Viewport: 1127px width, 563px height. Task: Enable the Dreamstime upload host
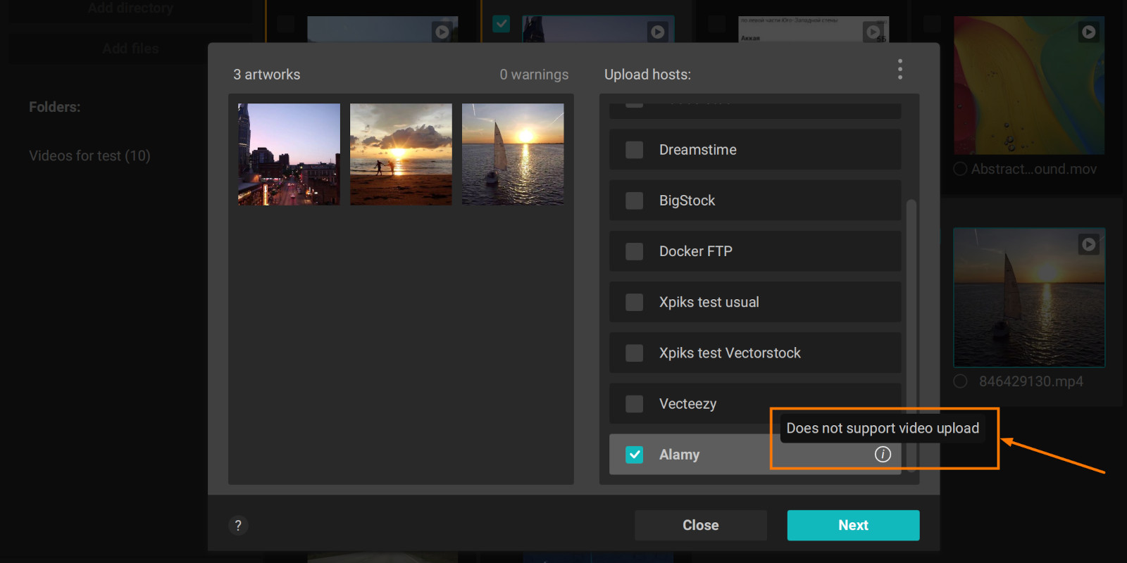(634, 150)
